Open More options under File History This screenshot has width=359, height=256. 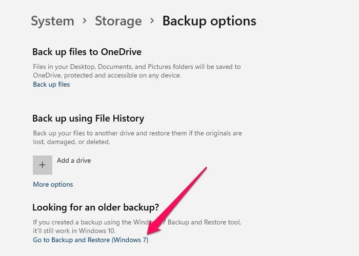(x=53, y=184)
